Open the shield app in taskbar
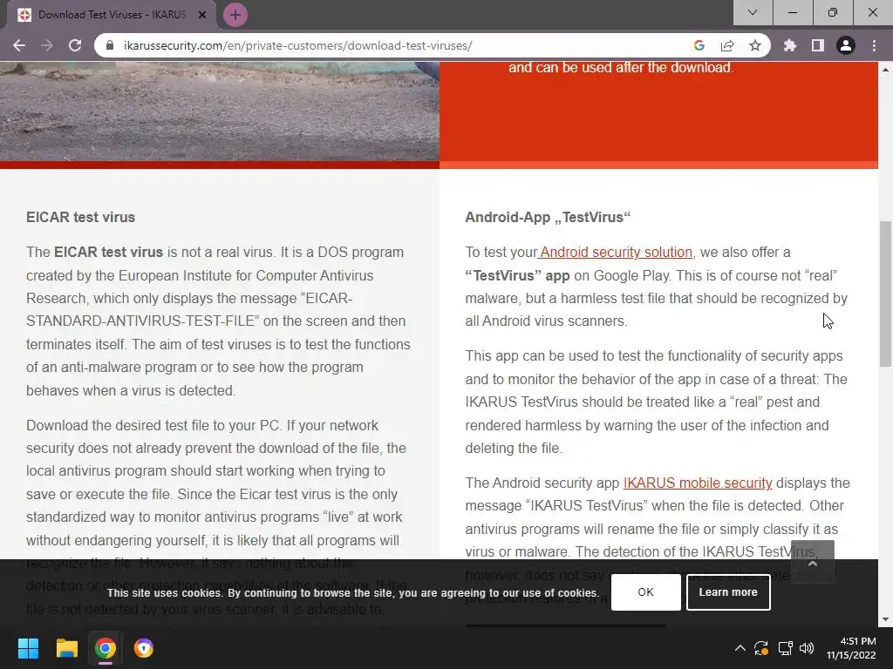The height and width of the screenshot is (669, 893). tap(144, 648)
